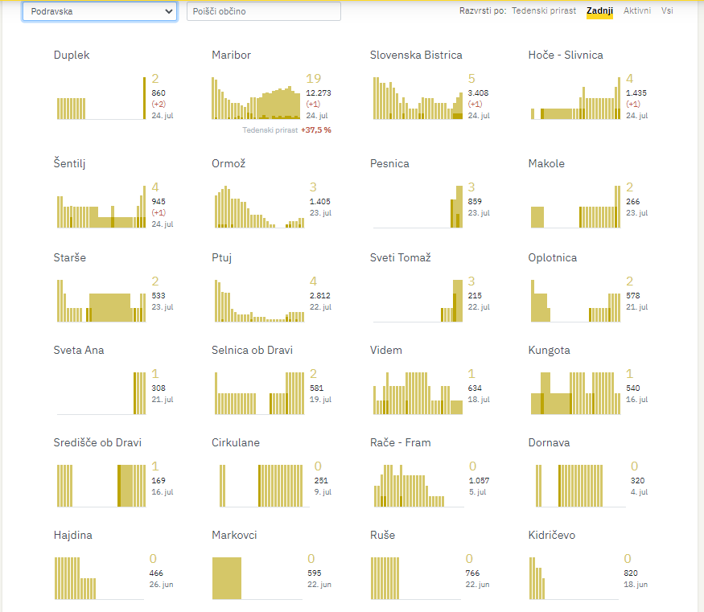Click the Kungota bar chart

click(x=575, y=393)
